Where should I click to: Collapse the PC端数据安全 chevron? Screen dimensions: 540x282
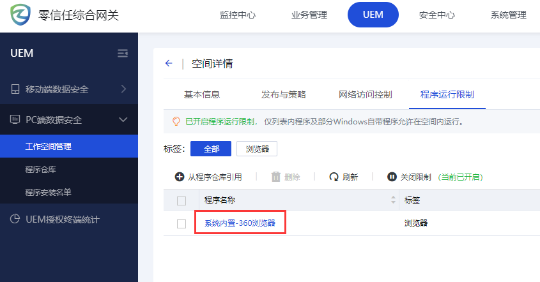tap(123, 120)
